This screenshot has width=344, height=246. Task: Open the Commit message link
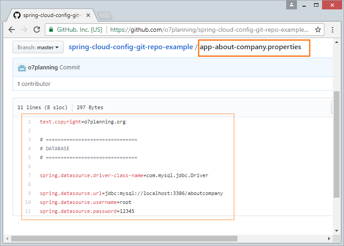pos(69,67)
